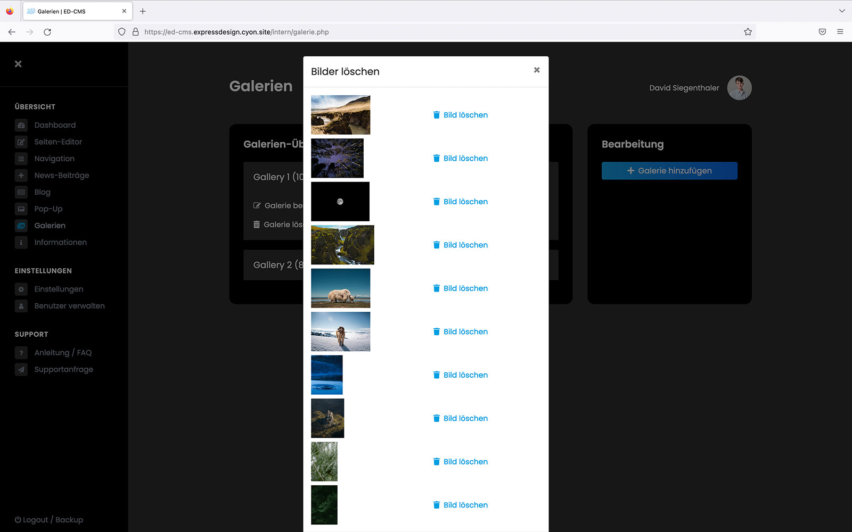852x532 pixels.
Task: Open Dashboard from the sidebar
Action: (55, 125)
